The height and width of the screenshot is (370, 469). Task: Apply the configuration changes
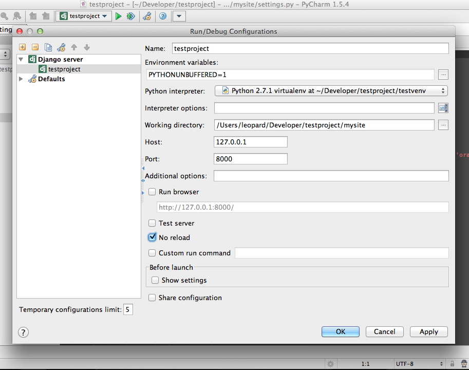pyautogui.click(x=428, y=331)
